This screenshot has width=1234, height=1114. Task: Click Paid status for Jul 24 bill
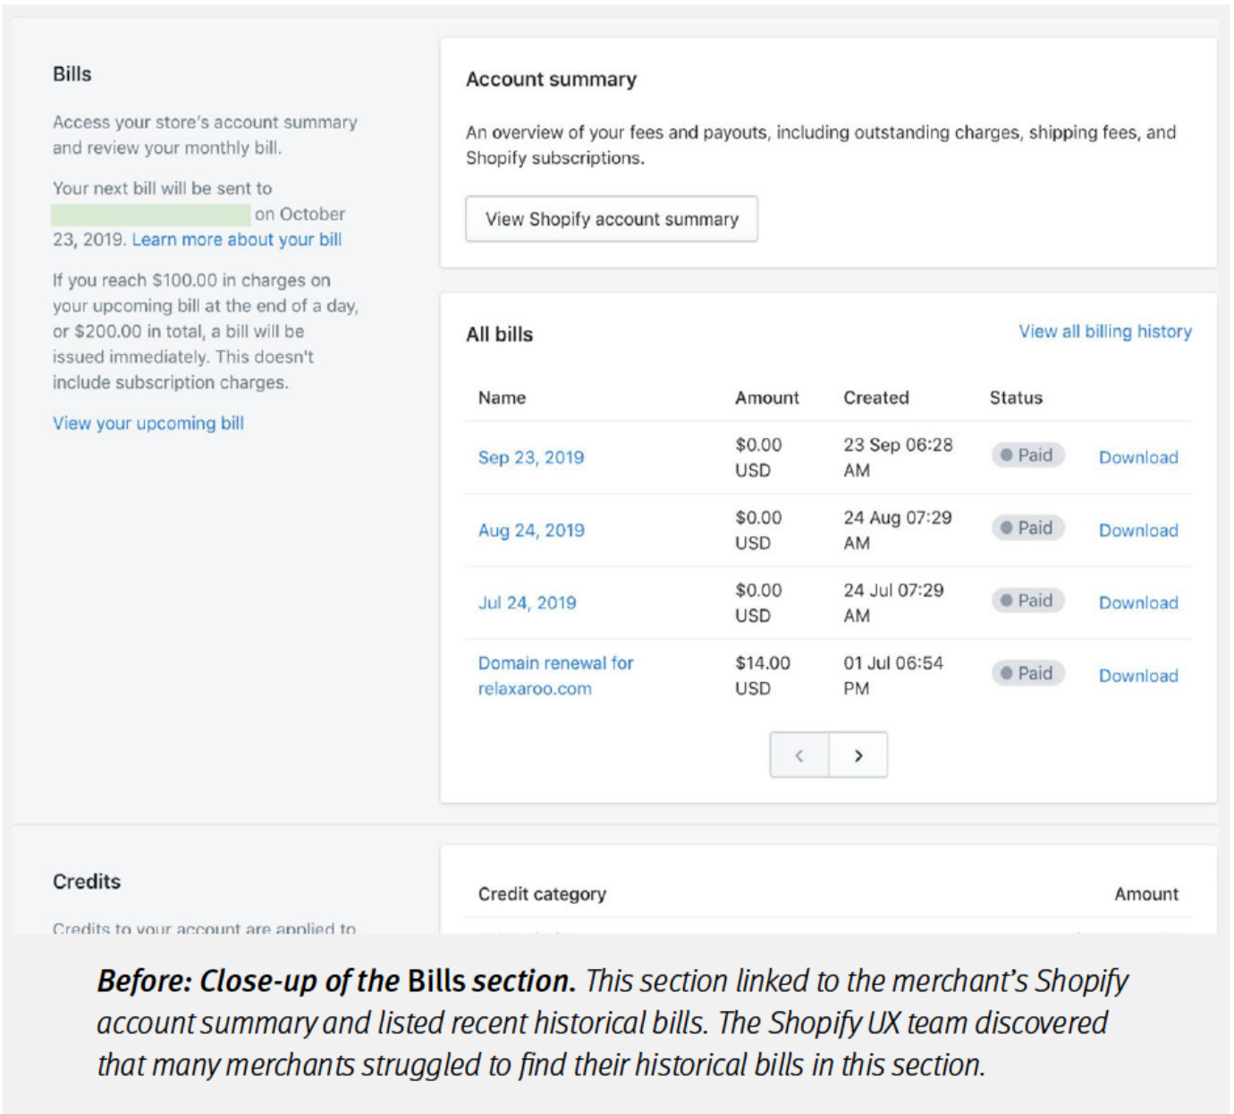[x=1027, y=601]
